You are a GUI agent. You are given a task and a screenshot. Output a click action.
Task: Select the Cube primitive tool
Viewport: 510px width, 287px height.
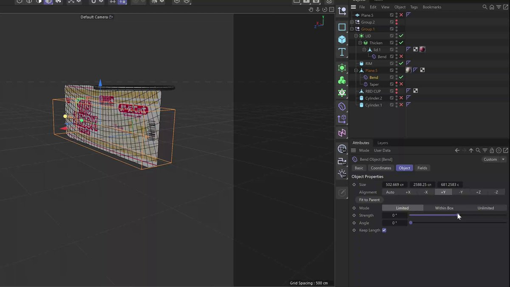tap(342, 40)
